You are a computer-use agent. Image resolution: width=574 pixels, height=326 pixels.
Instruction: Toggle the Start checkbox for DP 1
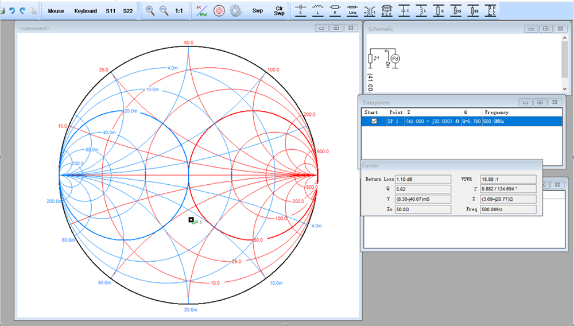click(x=374, y=122)
